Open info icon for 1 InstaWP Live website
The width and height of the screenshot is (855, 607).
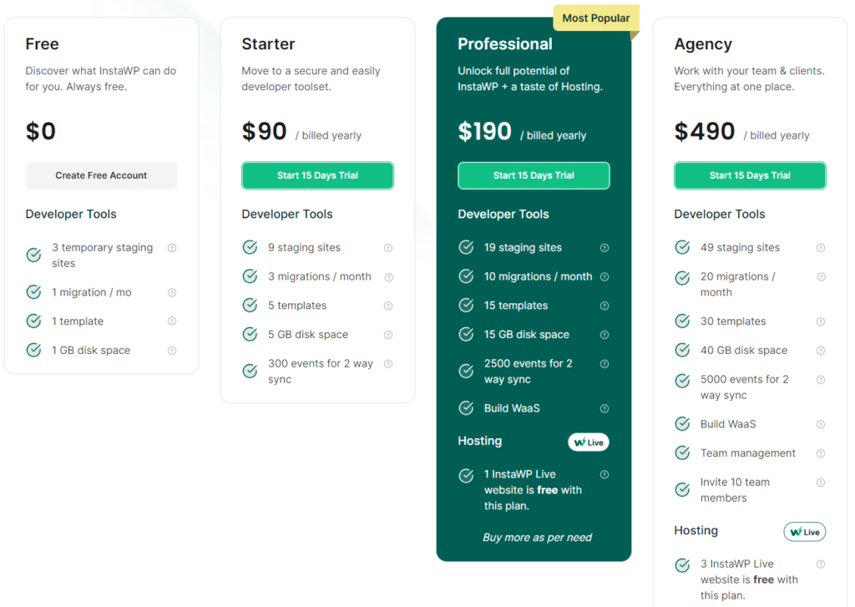(x=605, y=474)
